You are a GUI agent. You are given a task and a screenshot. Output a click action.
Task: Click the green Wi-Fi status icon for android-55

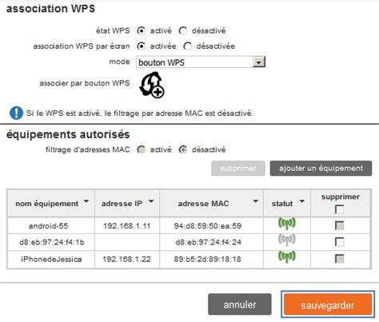(x=287, y=223)
